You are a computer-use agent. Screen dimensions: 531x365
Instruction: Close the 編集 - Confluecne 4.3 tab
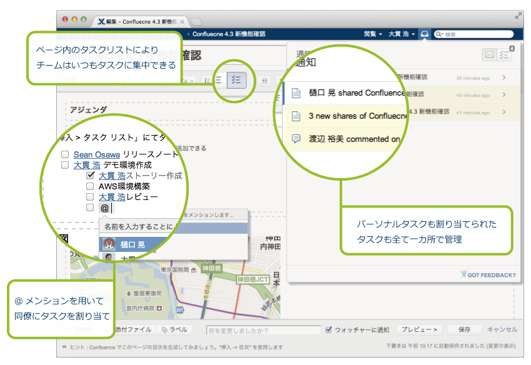[x=182, y=22]
